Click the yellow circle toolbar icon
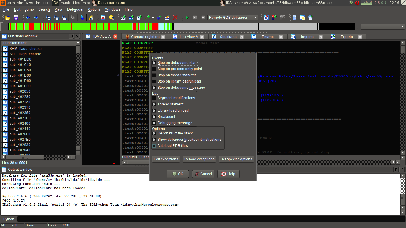This screenshot has width=406, height=228. (x=111, y=18)
